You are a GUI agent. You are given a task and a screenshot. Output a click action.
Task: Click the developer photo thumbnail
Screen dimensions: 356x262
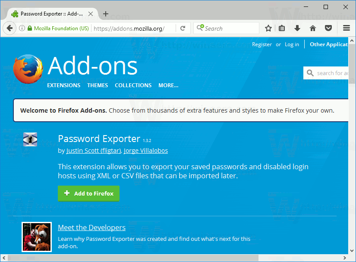tap(37, 237)
